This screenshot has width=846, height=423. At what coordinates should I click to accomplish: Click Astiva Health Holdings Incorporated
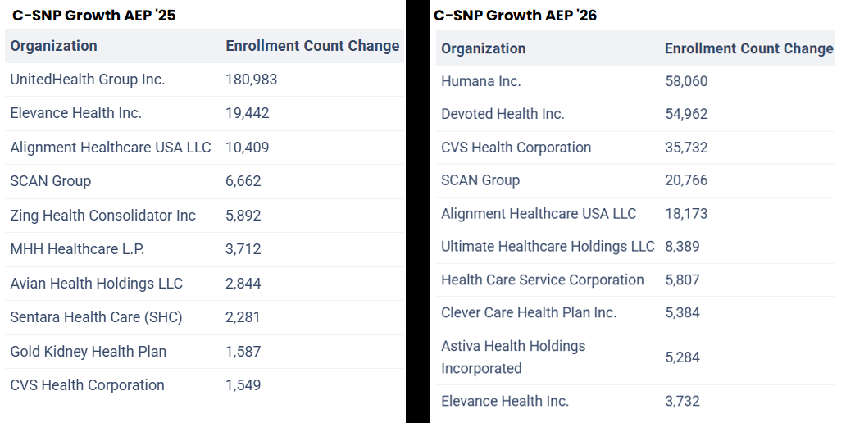click(513, 357)
